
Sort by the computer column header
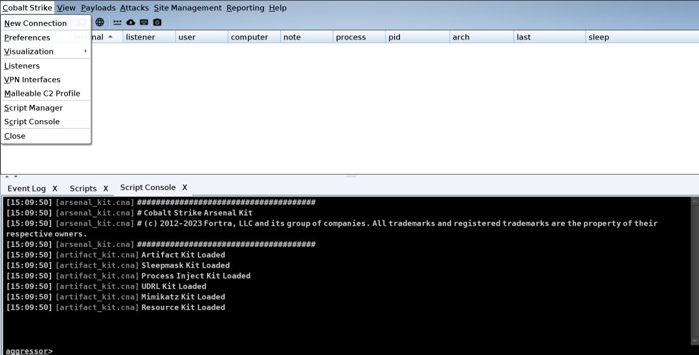pyautogui.click(x=254, y=37)
